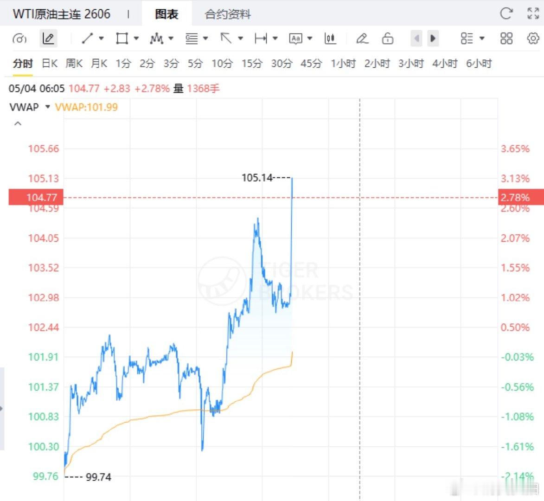This screenshot has height=501, width=544.
Task: Select the 1小时 interval
Action: 343,64
